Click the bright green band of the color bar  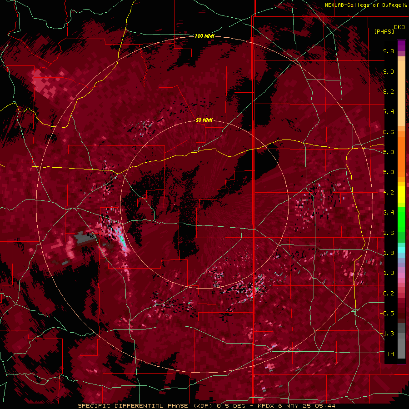point(401,219)
